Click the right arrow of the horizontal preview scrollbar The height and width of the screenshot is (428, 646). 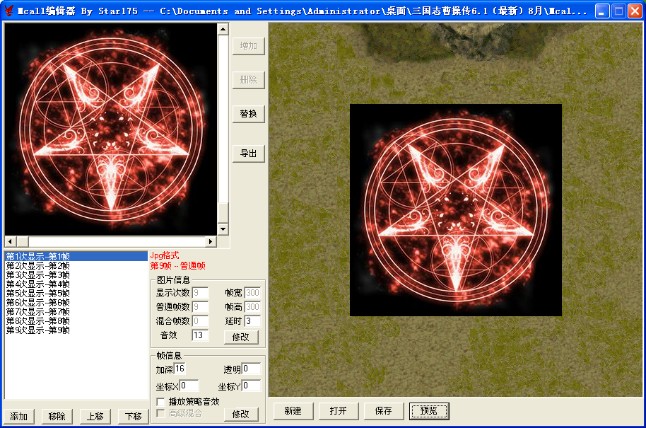pos(212,241)
